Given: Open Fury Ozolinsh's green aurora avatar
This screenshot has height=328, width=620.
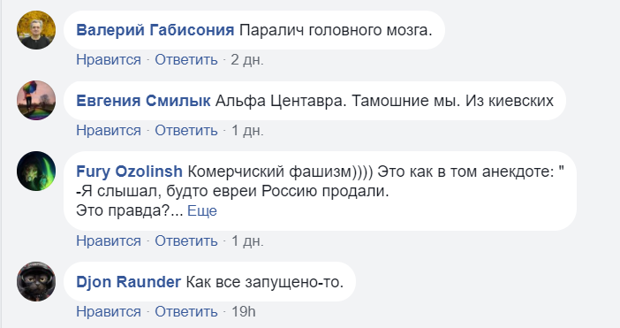Looking at the screenshot, I should pos(36,171).
